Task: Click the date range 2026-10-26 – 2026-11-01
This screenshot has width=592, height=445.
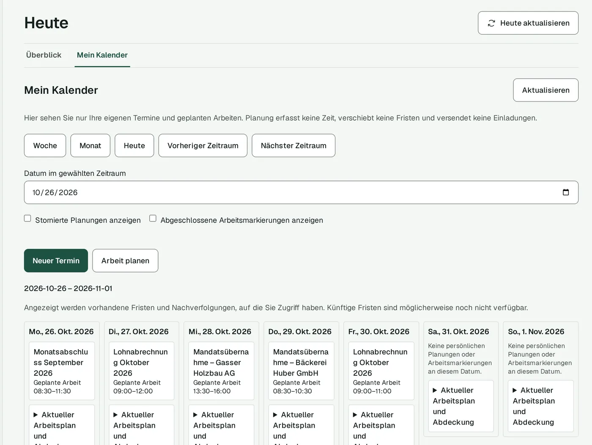Action: pyautogui.click(x=68, y=288)
